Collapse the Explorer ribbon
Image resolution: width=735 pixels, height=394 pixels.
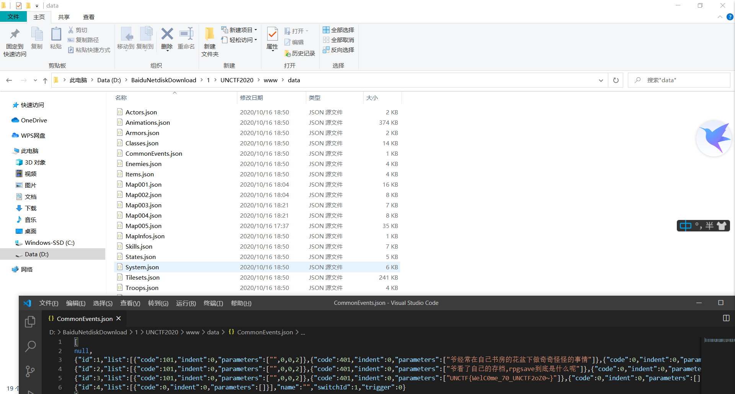point(720,17)
